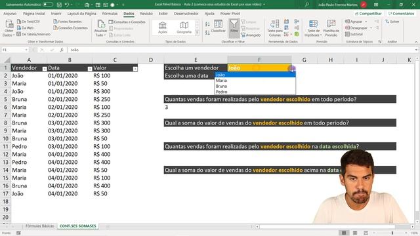Click the Desagrupar button
Image resolution: width=420 pixels, height=236 pixels.
pyautogui.click(x=356, y=28)
